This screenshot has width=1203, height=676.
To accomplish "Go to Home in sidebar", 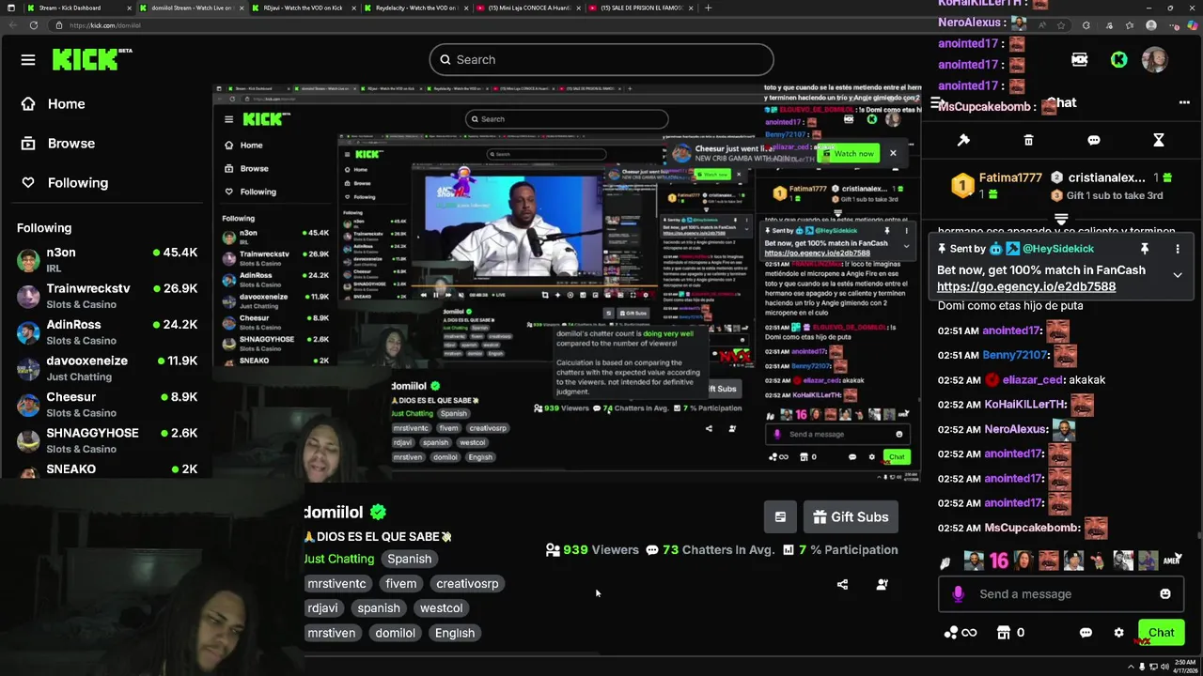I will [54, 104].
